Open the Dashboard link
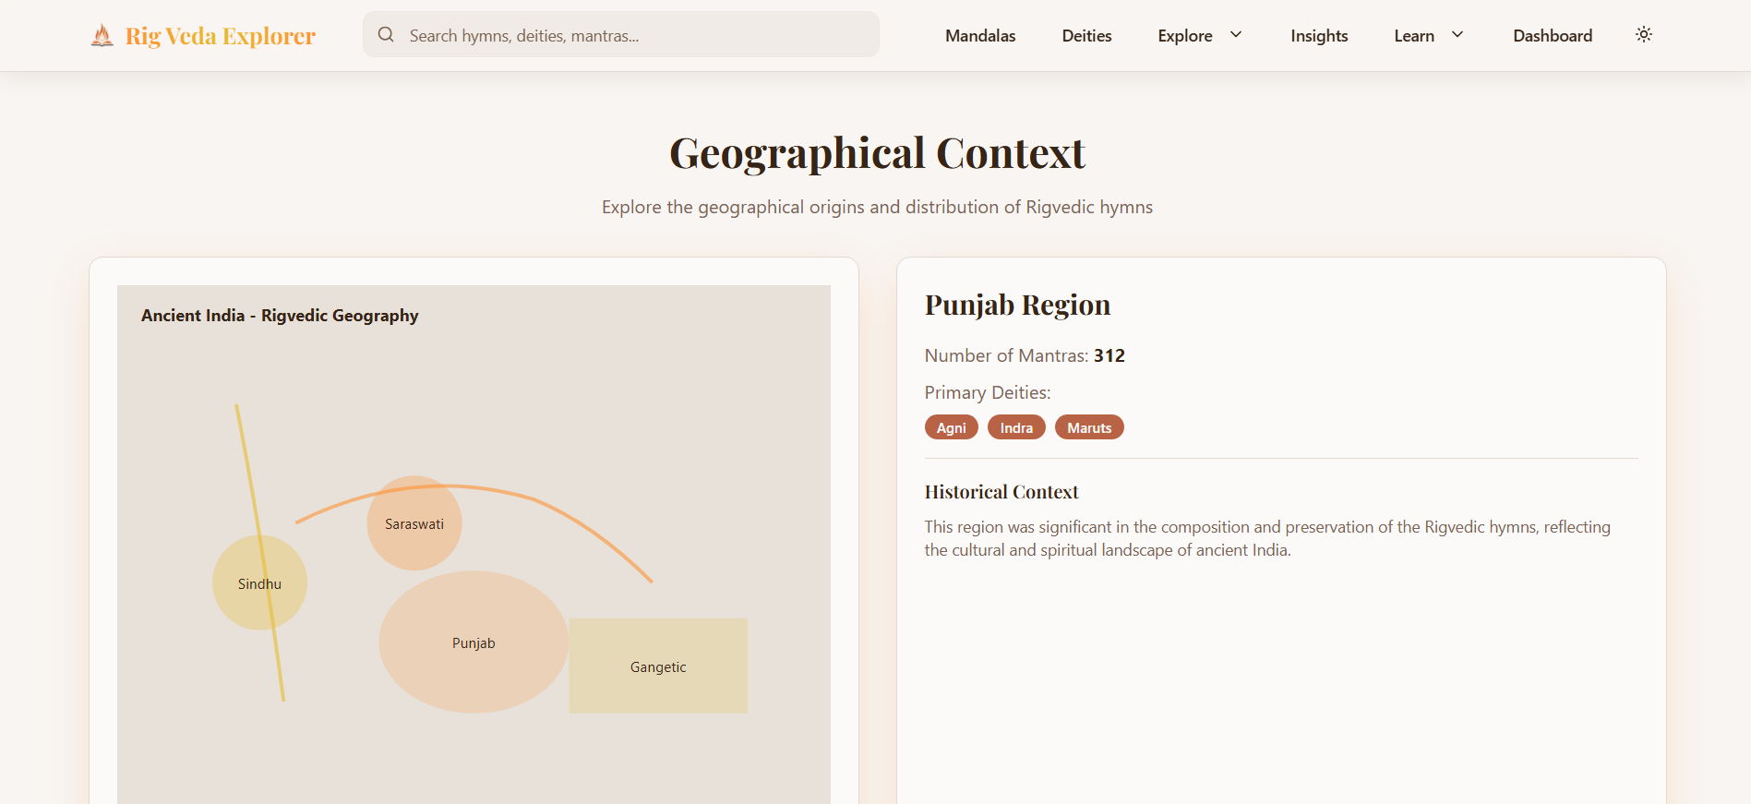 click(x=1552, y=36)
